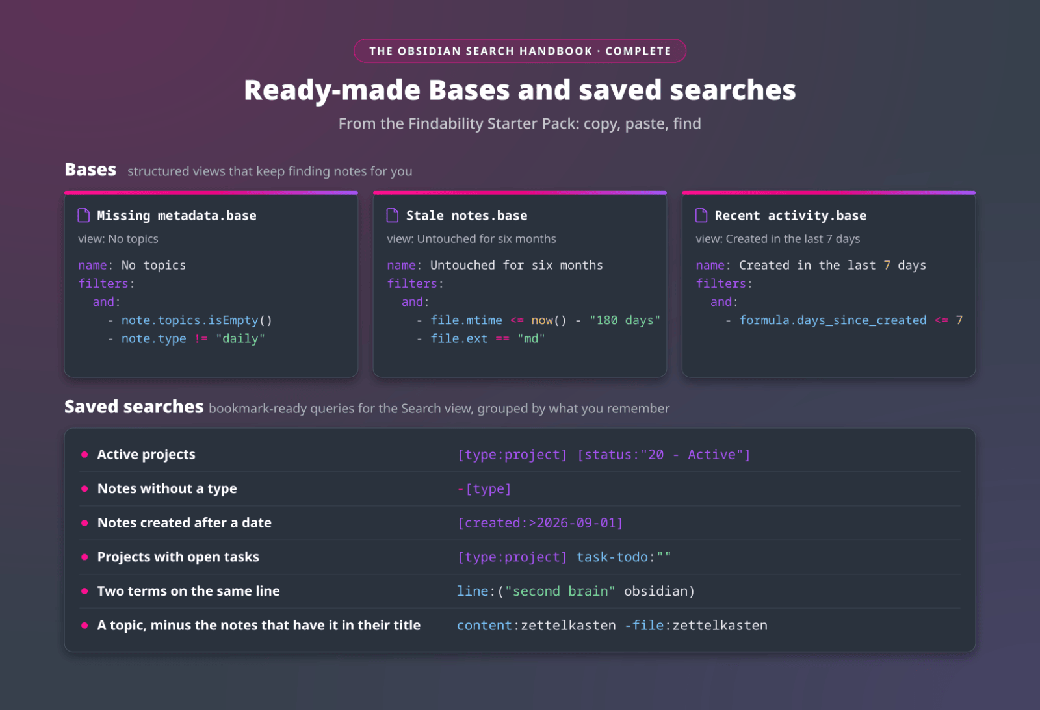Select the 'note.topics.isEmpty()' filter line

point(190,320)
